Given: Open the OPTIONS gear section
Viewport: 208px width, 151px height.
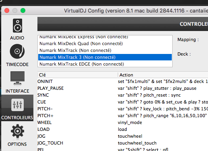Looking at the screenshot, I should pyautogui.click(x=17, y=135).
